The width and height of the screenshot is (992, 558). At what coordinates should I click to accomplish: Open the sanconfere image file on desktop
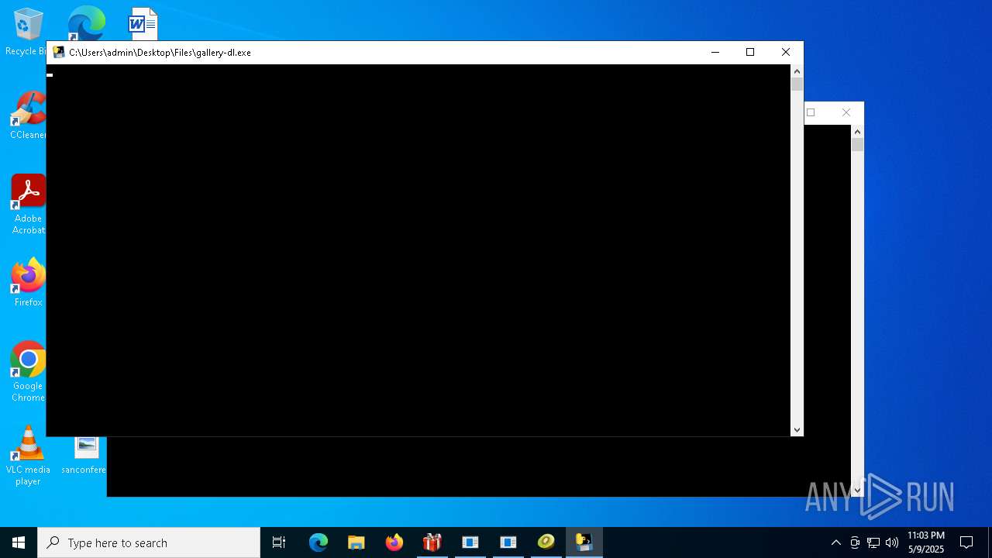click(84, 456)
